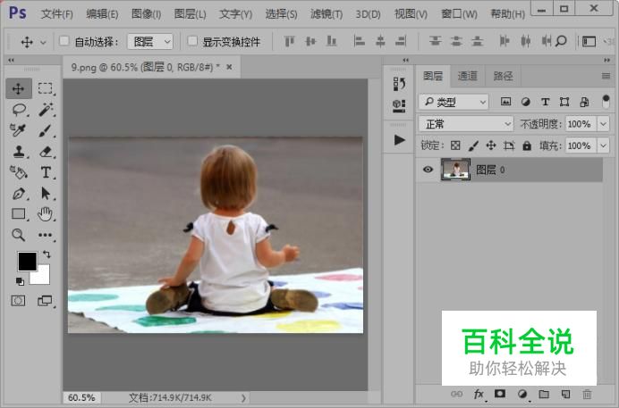Image resolution: width=619 pixels, height=408 pixels.
Task: Filter layers by type layers T icon
Action: pos(545,102)
